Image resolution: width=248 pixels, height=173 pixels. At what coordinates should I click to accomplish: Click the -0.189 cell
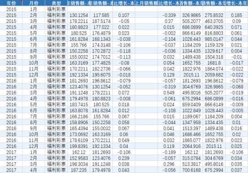pos(169,152)
